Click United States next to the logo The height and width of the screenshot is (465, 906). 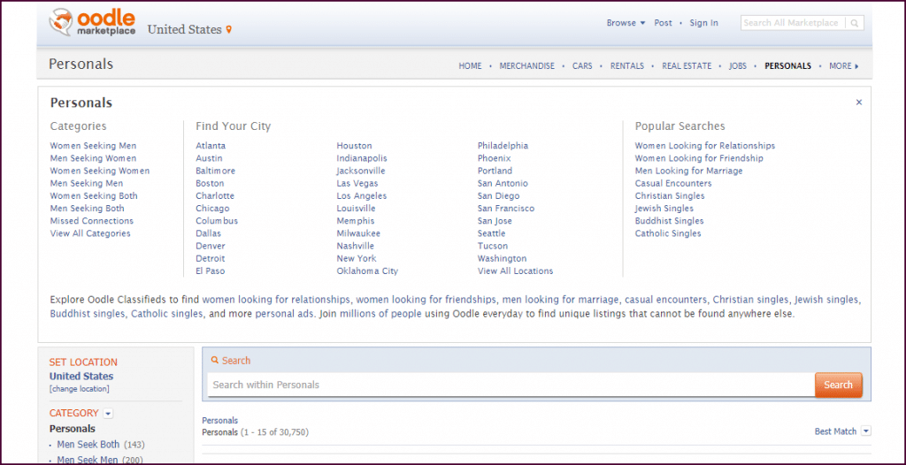185,29
